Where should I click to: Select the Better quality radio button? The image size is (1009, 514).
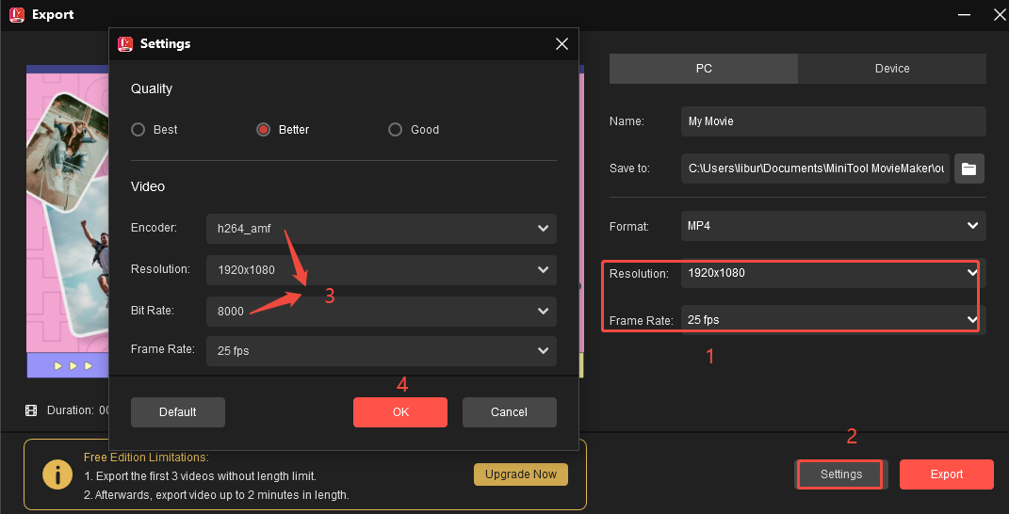[x=263, y=129]
